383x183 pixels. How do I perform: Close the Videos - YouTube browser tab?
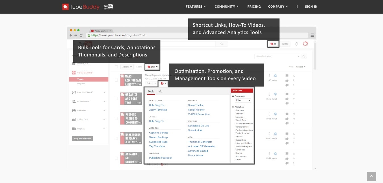(111, 31)
